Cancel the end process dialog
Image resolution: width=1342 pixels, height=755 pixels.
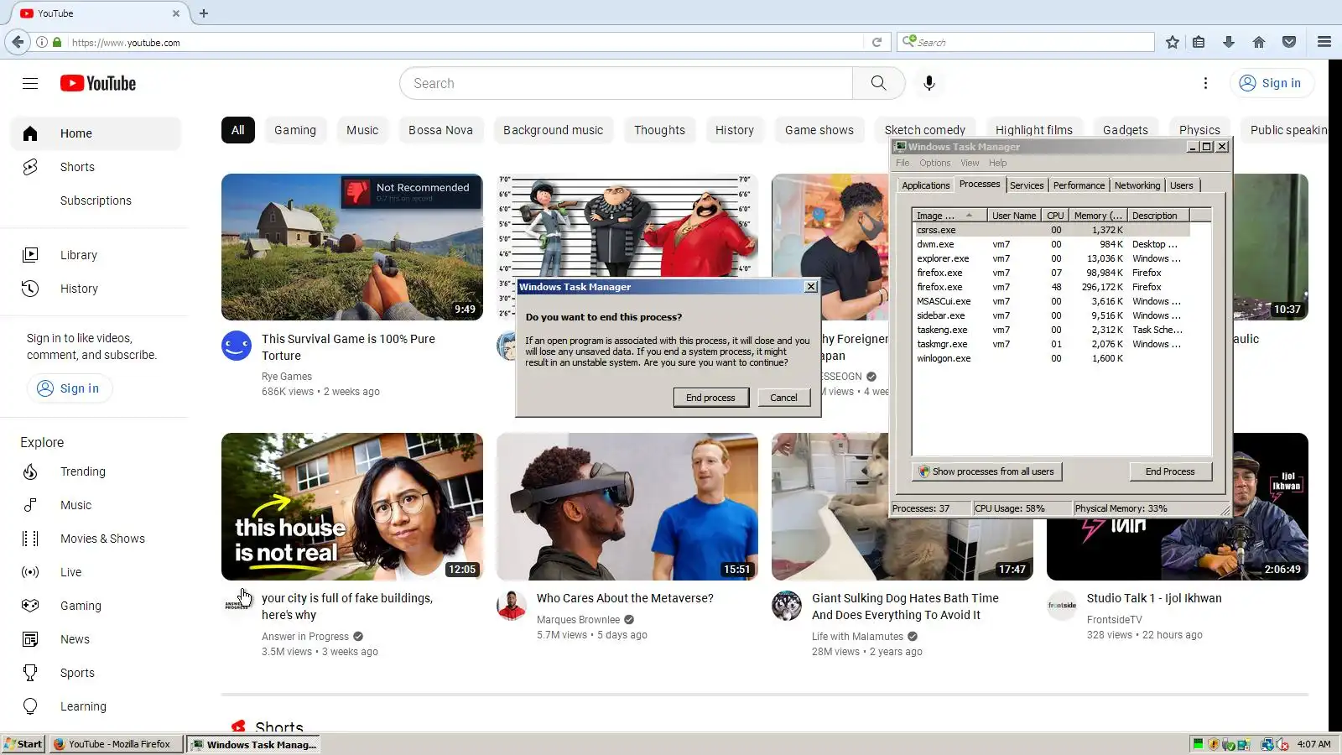783,398
